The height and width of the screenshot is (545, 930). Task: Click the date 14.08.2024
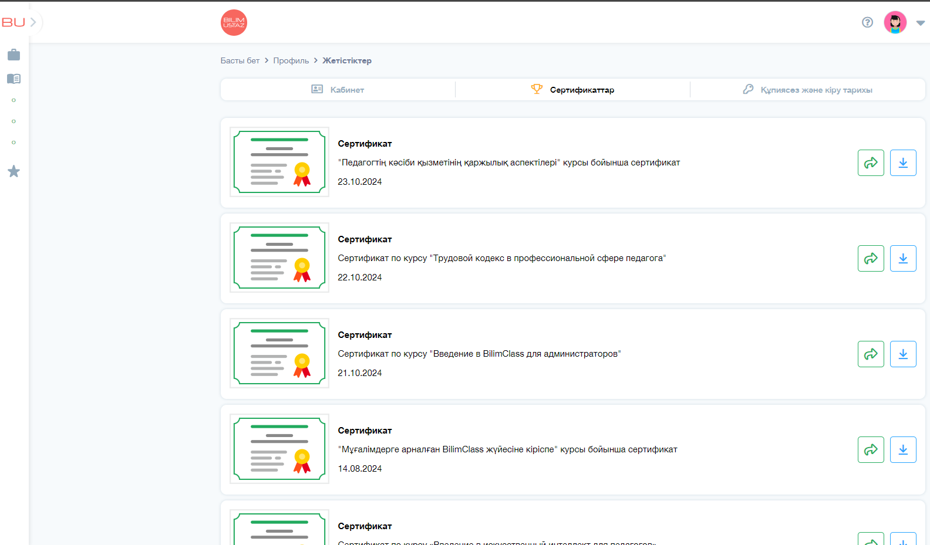point(360,469)
